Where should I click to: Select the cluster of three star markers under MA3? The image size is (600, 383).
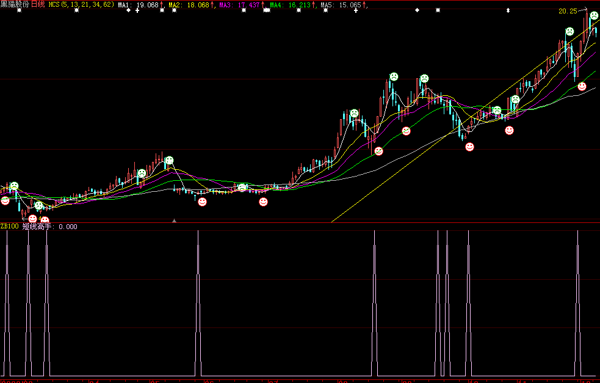tap(267, 10)
